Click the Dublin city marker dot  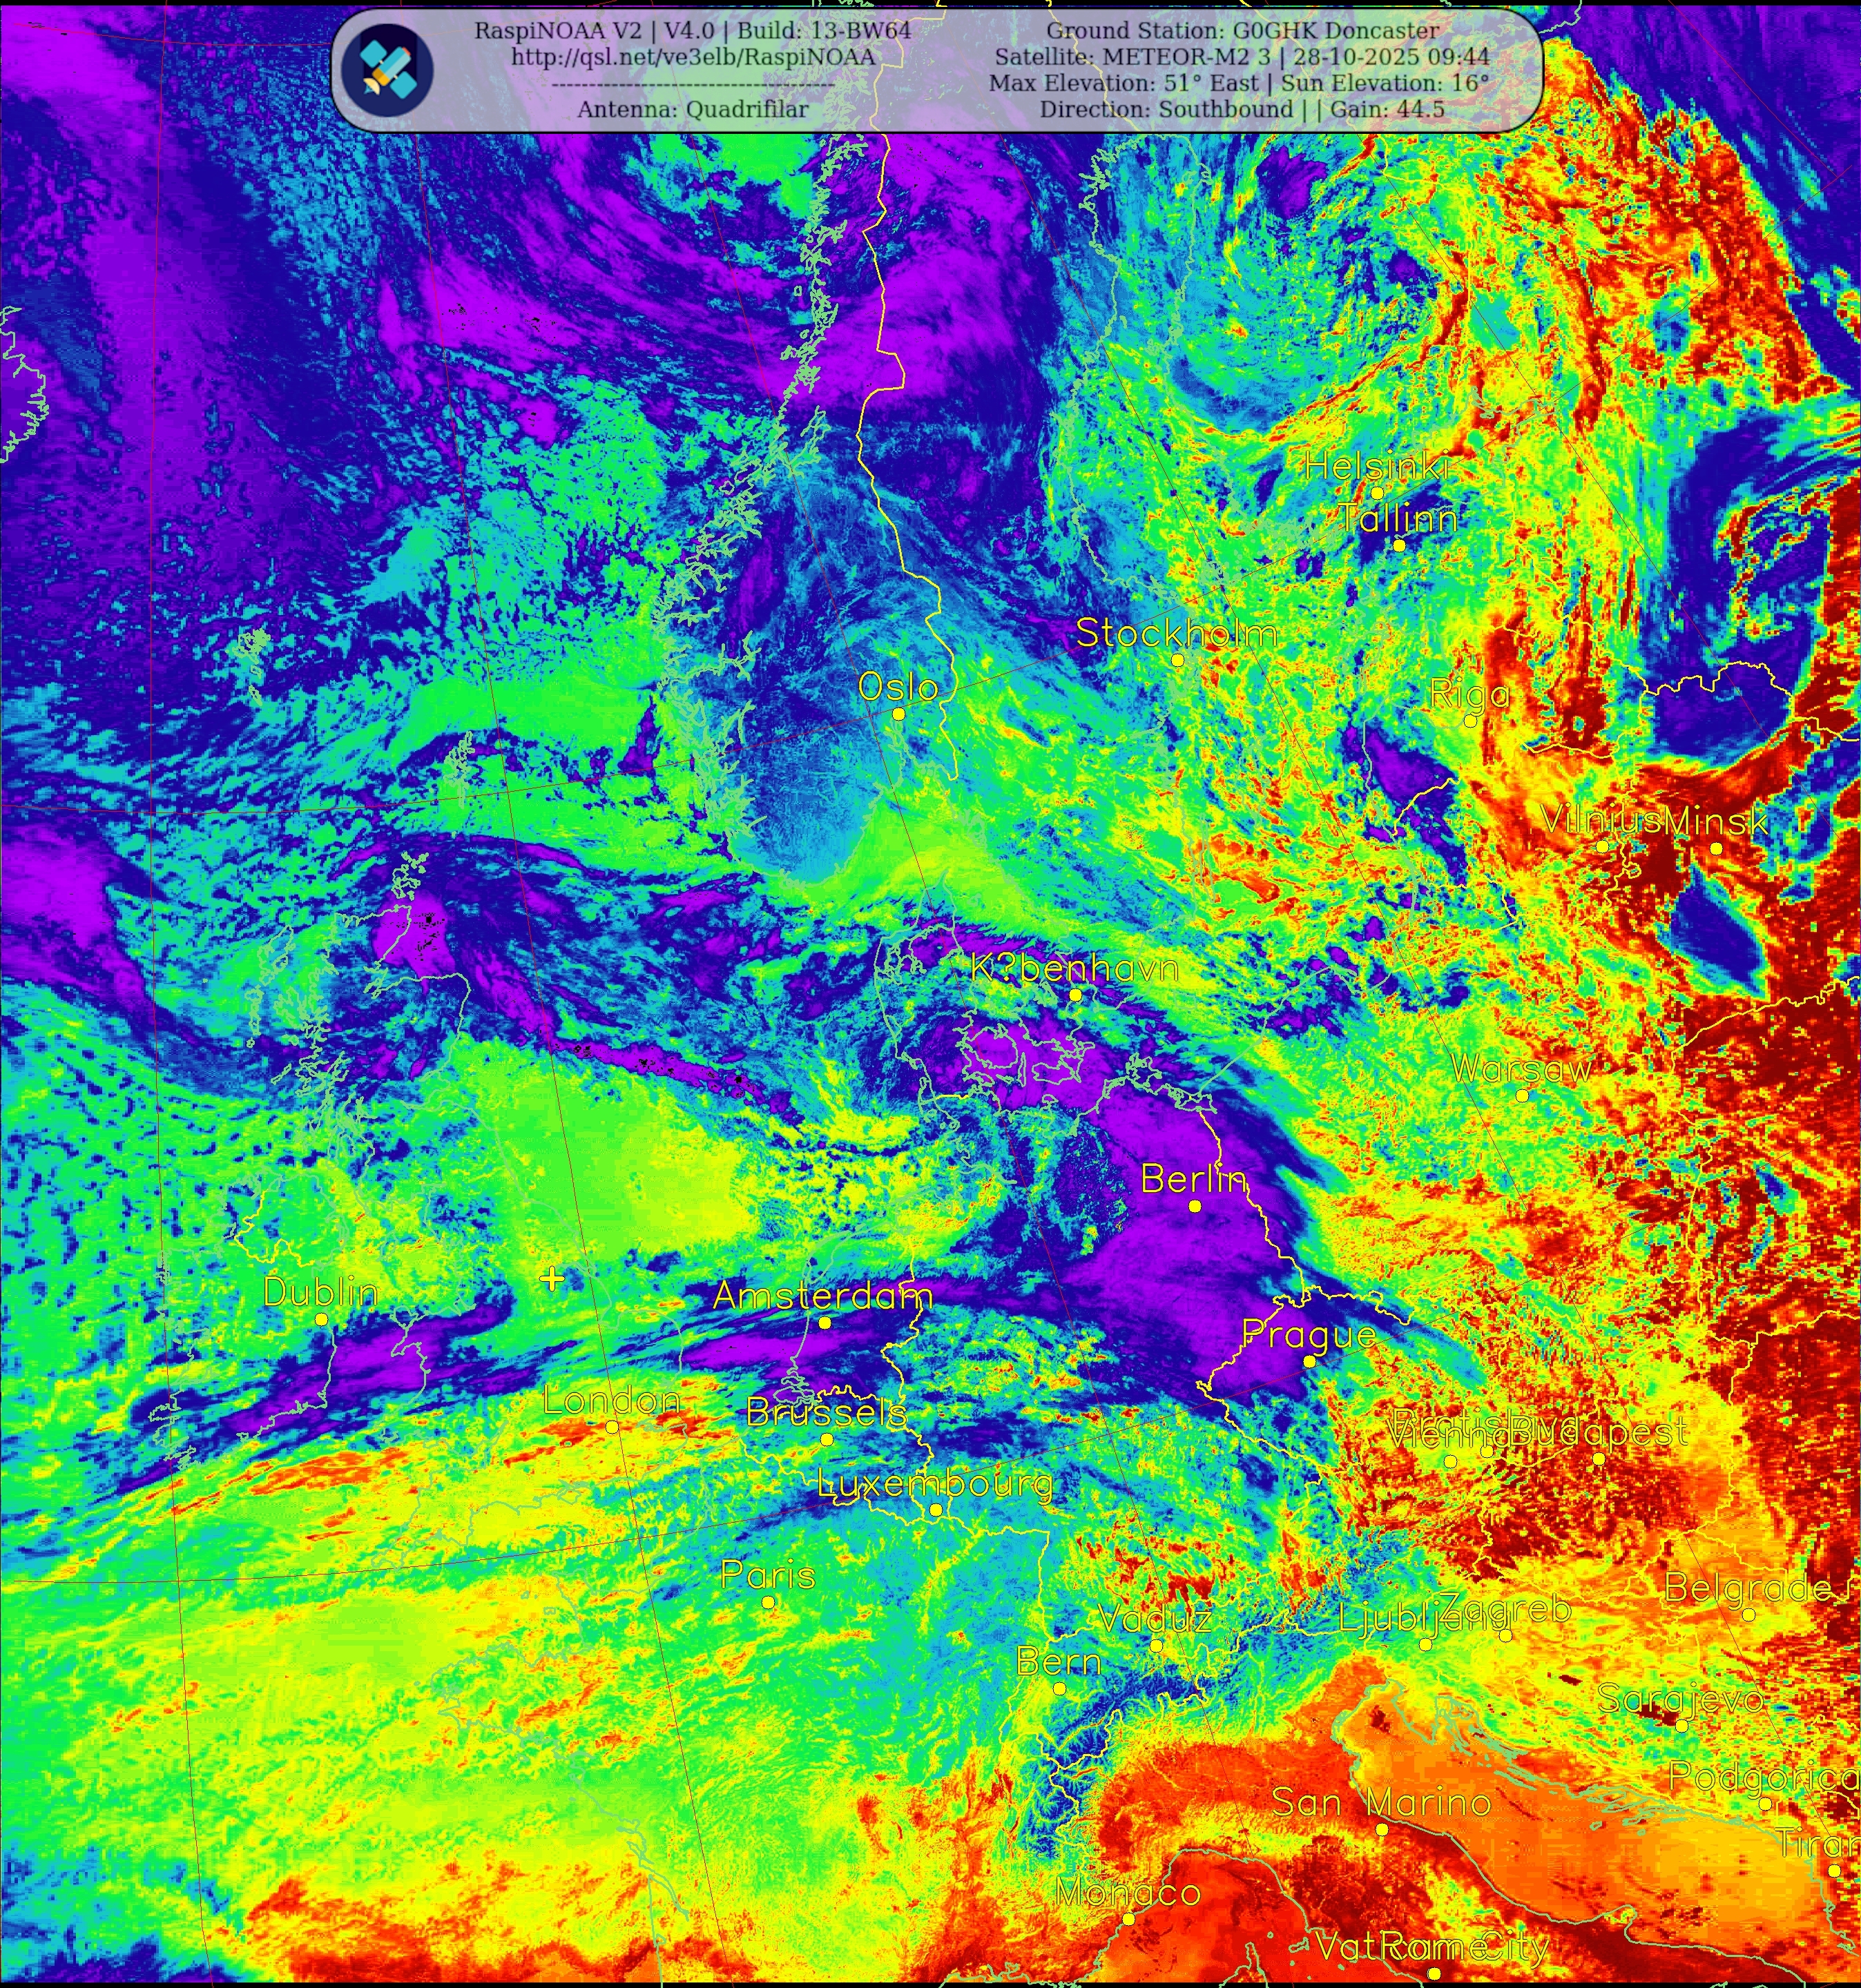tap(321, 1319)
